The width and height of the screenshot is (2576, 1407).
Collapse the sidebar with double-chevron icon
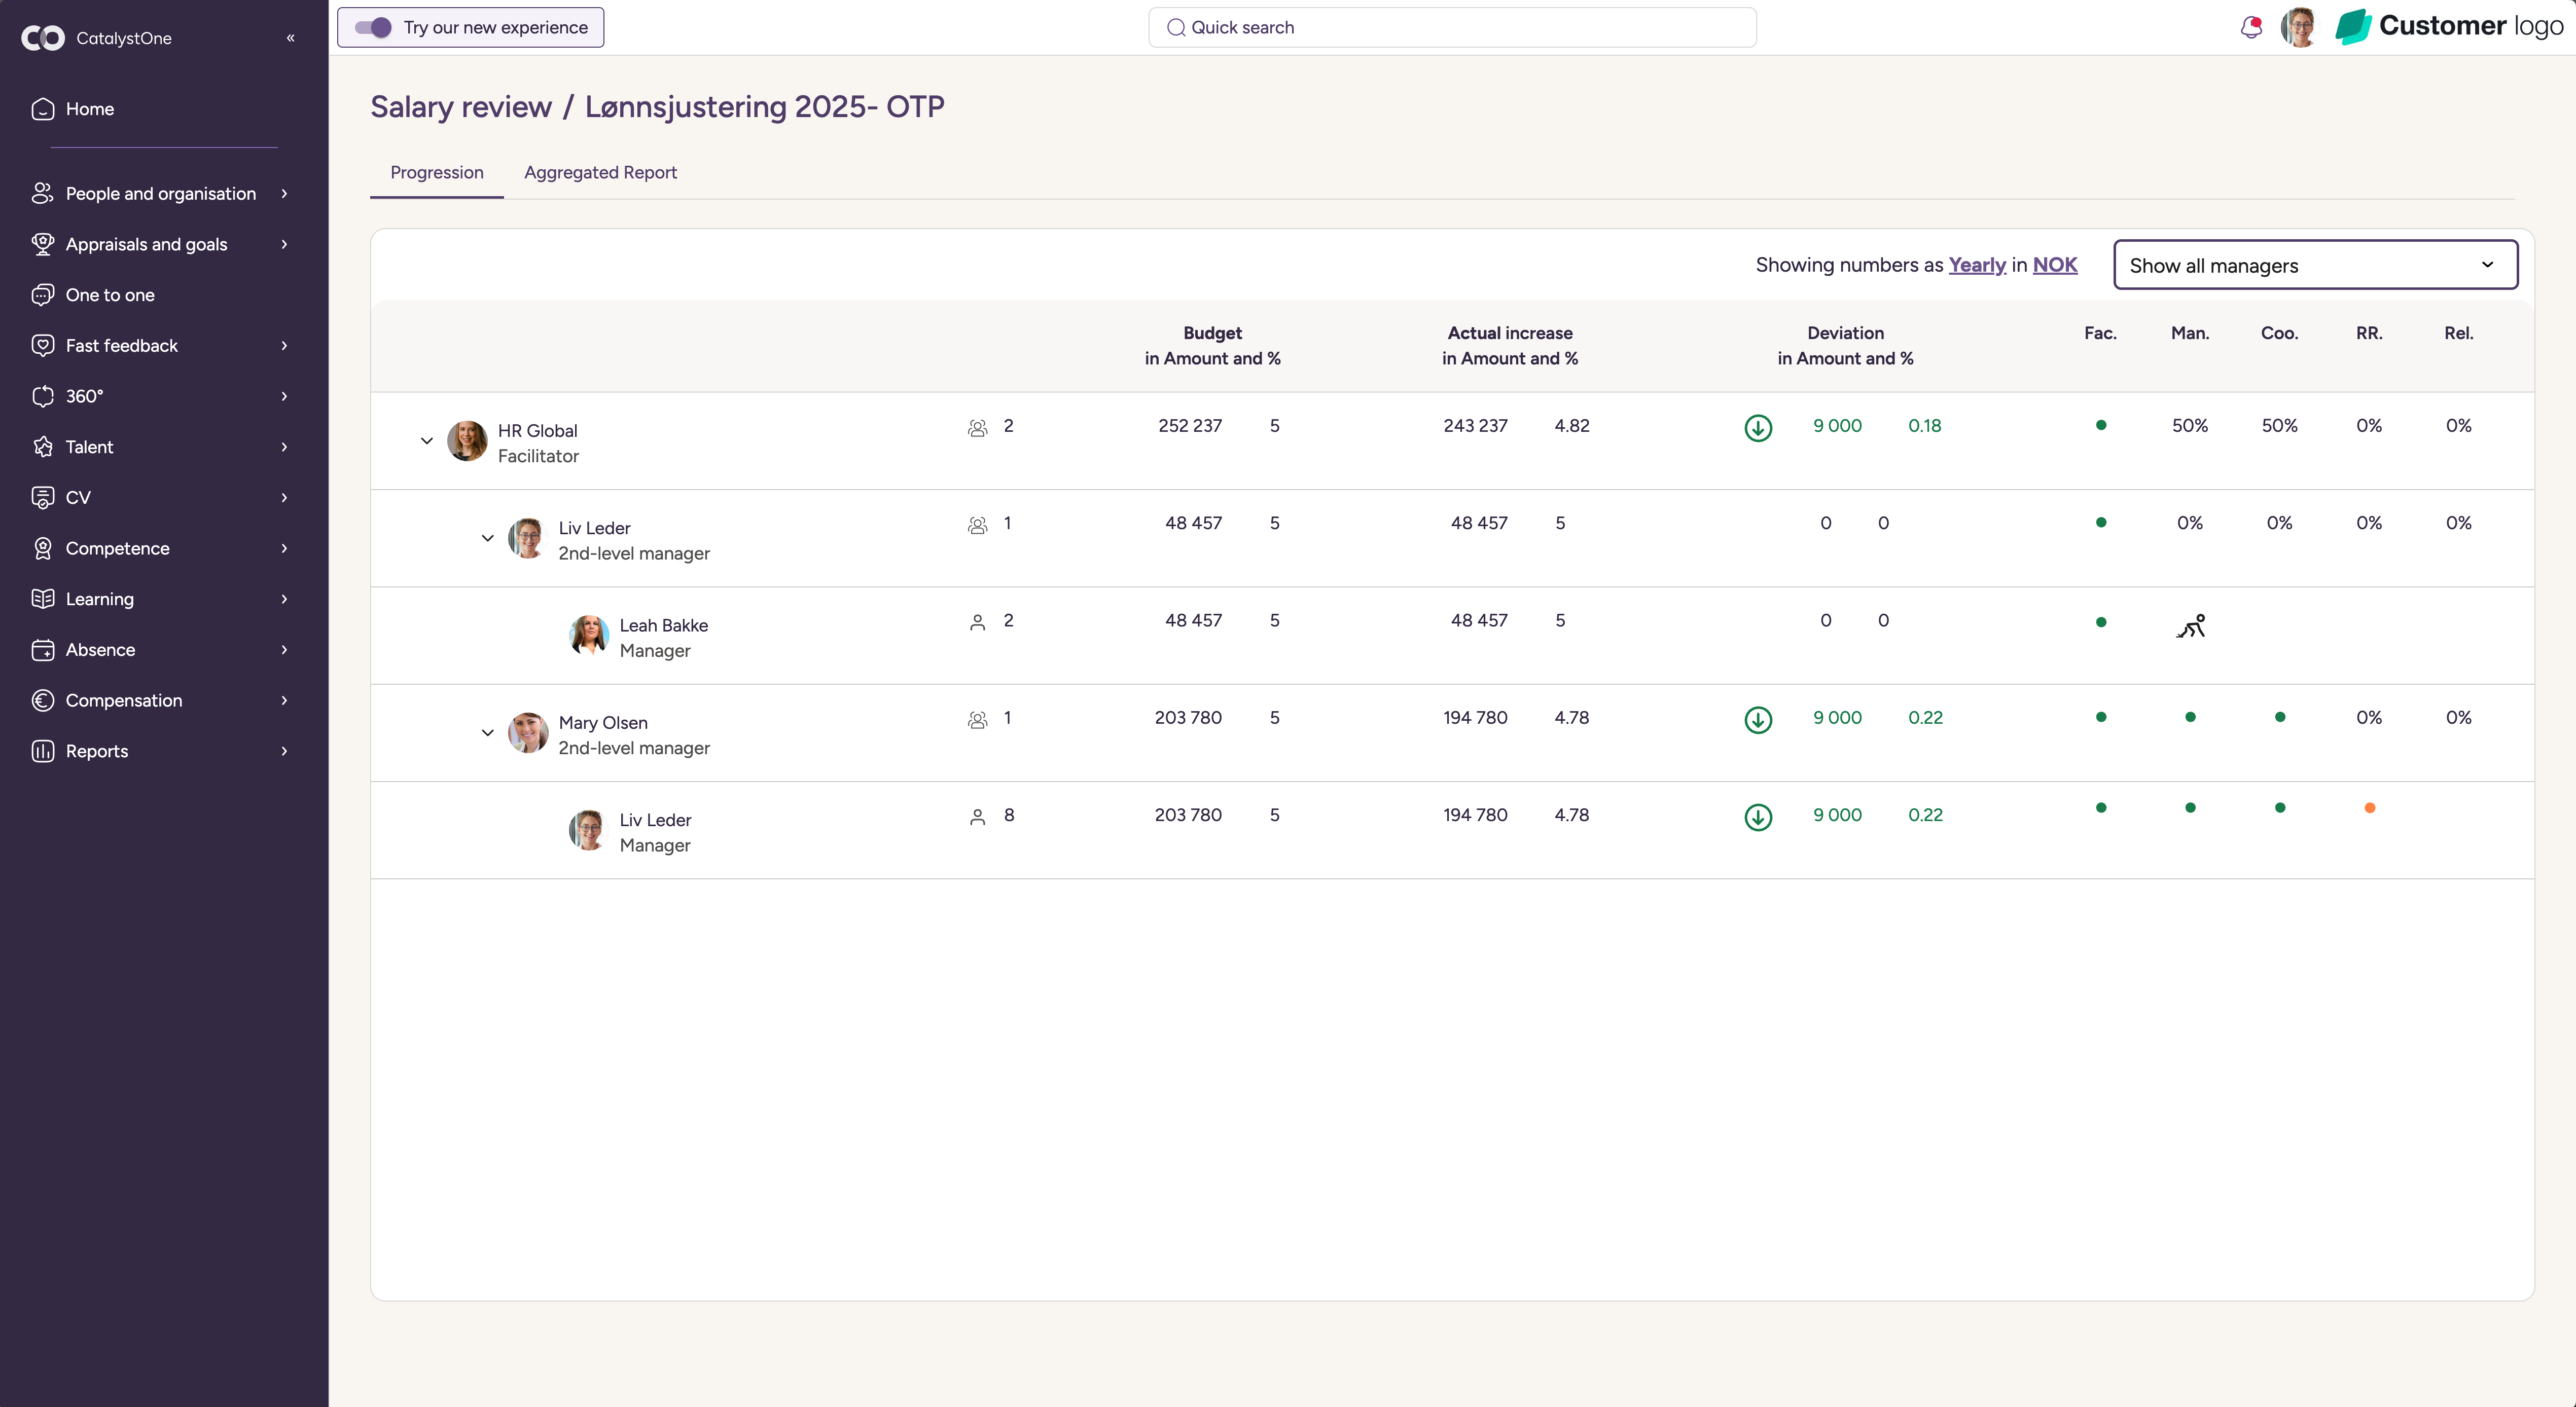[x=291, y=38]
